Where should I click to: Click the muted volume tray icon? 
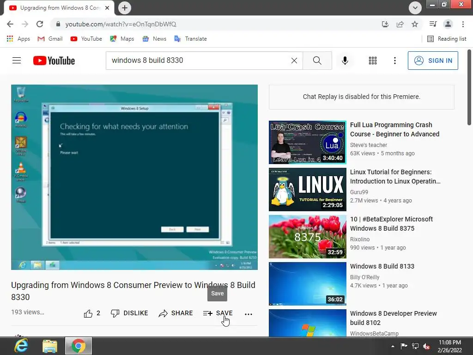[x=426, y=346]
